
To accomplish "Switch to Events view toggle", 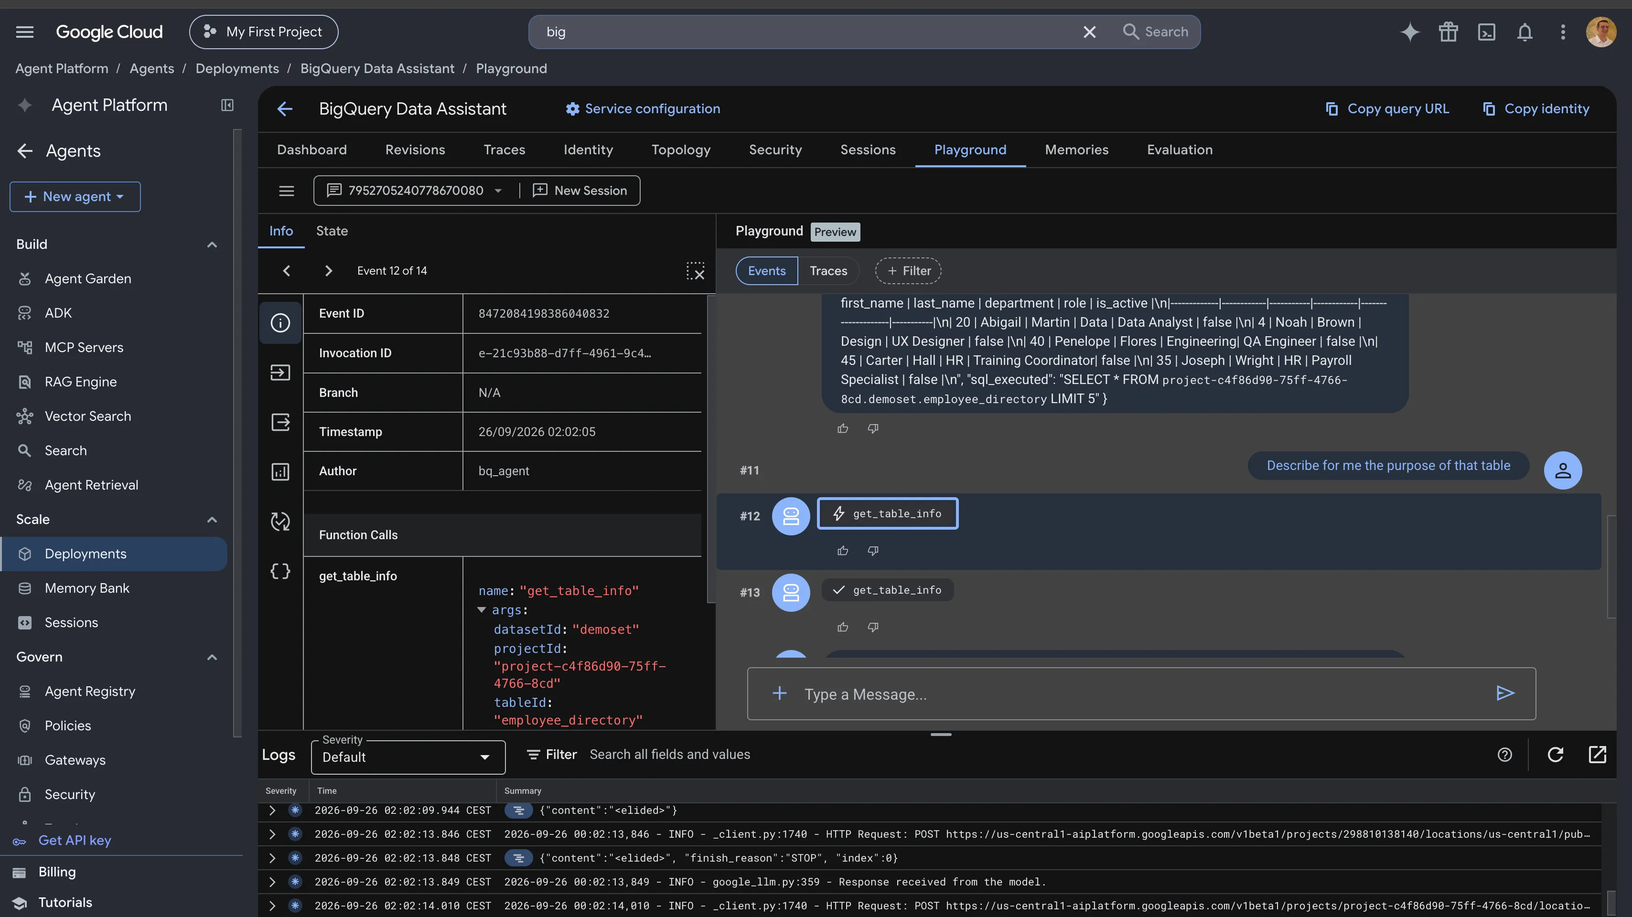I will 767,271.
